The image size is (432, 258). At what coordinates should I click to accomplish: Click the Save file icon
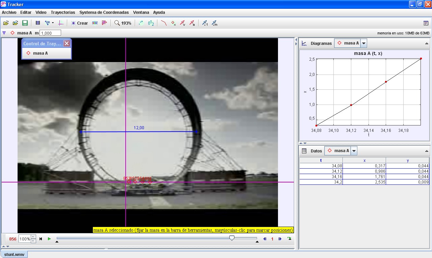click(x=25, y=23)
